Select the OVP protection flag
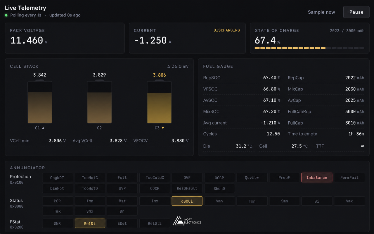 pos(187,178)
